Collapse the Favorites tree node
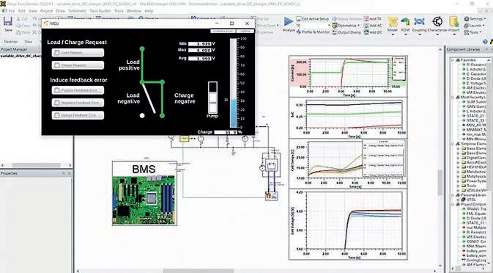 click(453, 60)
